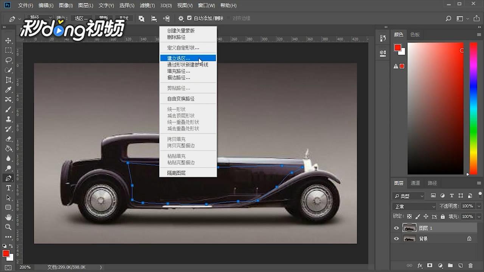Open path alignment options
The width and height of the screenshot is (484, 272).
(154, 18)
